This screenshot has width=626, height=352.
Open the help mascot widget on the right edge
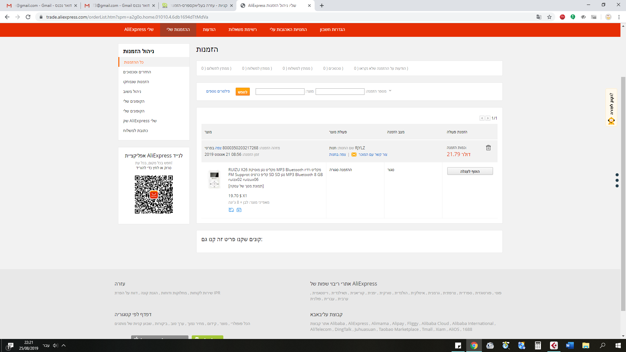coord(611,121)
